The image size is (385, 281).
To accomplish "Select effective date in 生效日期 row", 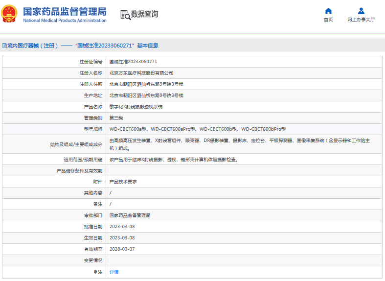I will tap(122, 238).
